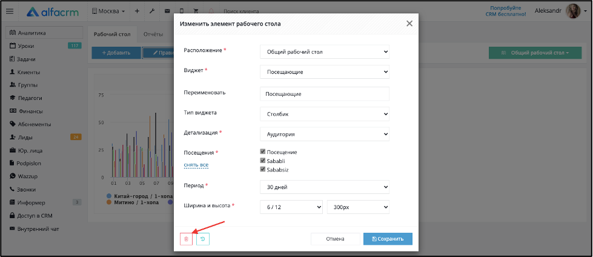Click the red trash delete icon
Image resolution: width=593 pixels, height=257 pixels.
pyautogui.click(x=186, y=239)
